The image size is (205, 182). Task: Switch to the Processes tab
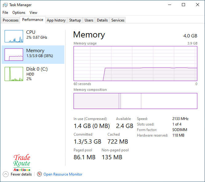11,20
